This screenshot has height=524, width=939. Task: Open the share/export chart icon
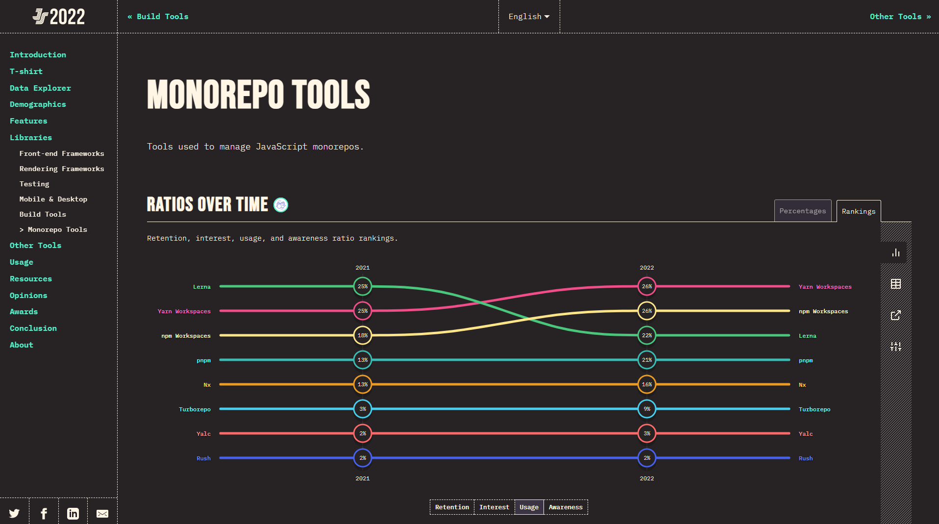[896, 315]
